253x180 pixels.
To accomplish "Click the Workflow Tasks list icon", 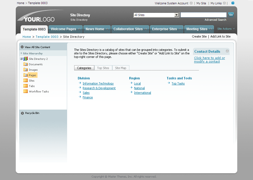I will click(x=26, y=92).
